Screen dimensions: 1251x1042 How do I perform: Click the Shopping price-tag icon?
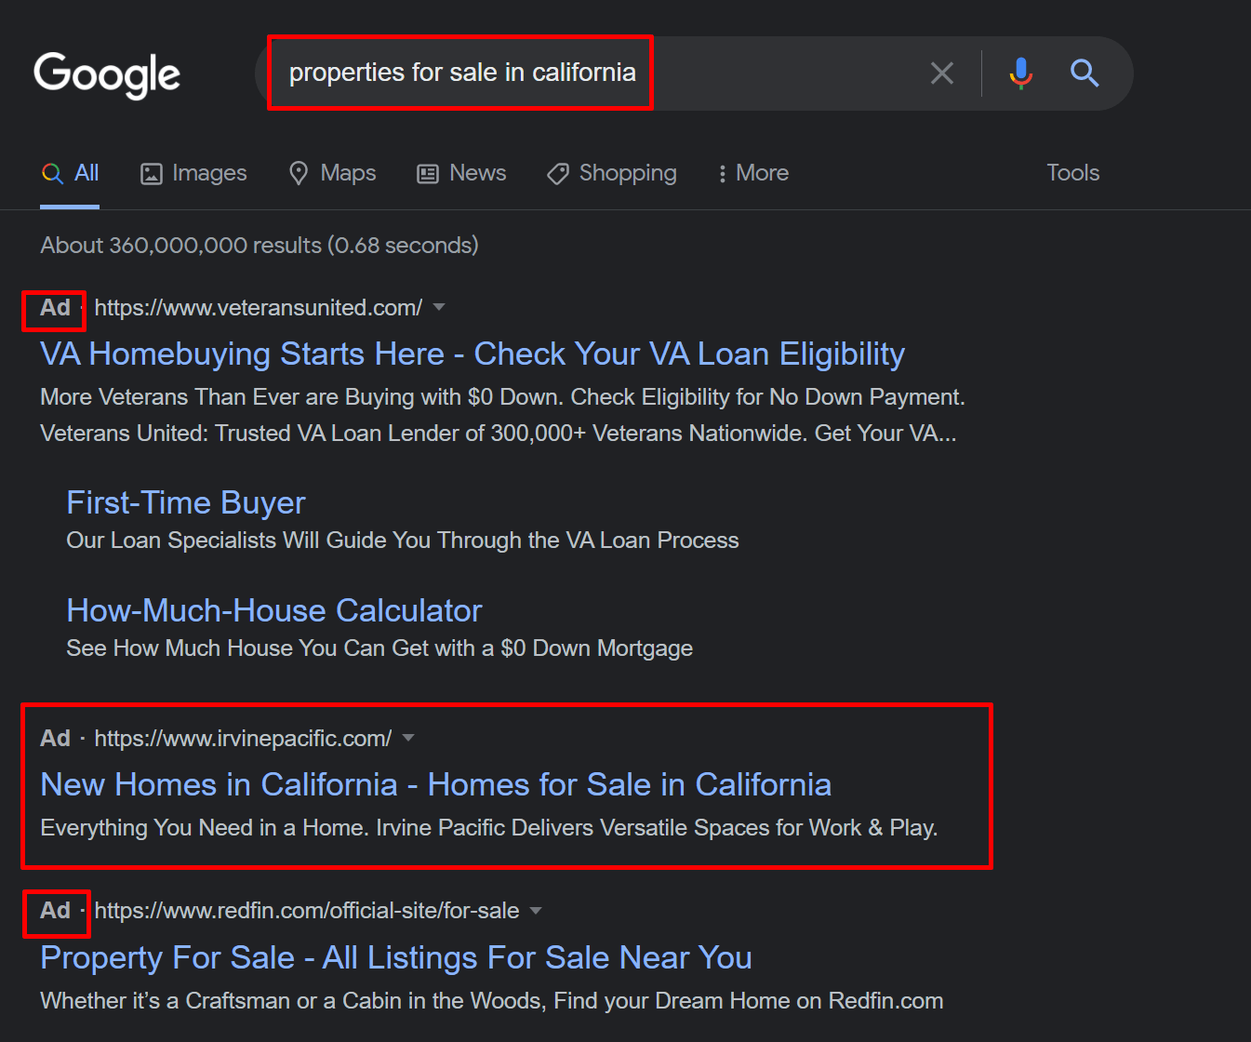coord(557,173)
